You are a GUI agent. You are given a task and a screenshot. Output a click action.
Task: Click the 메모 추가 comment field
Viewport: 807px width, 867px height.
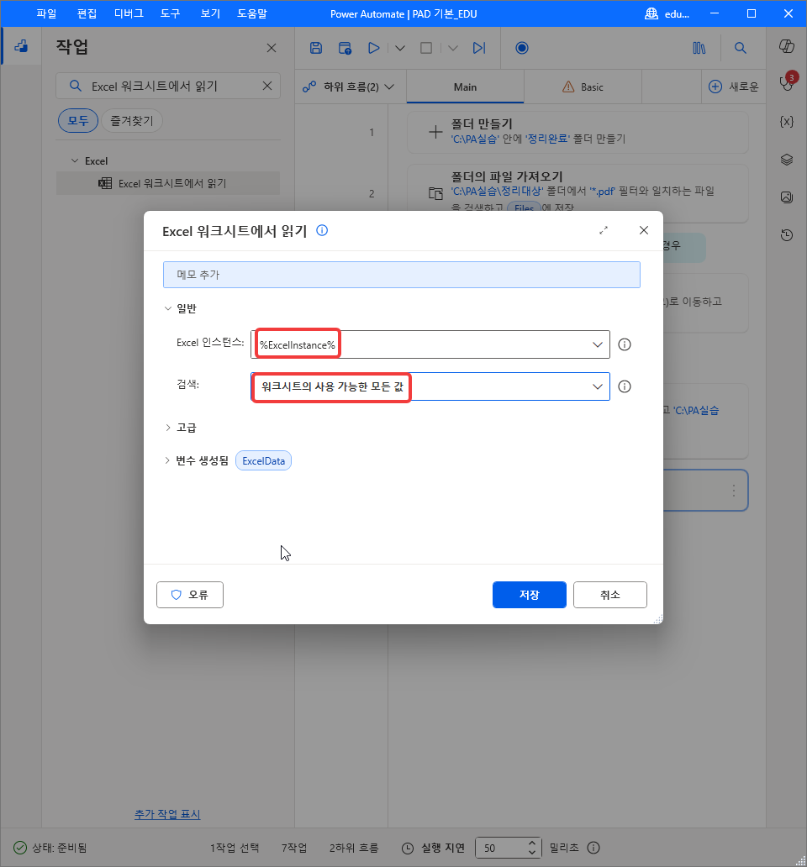point(402,275)
